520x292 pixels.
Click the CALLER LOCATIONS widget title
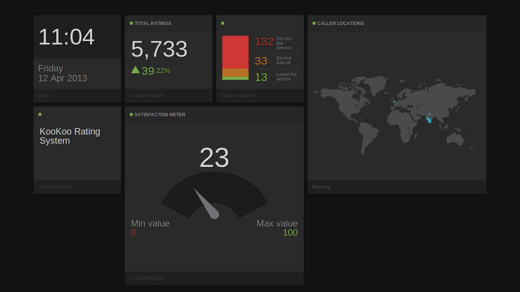click(341, 23)
